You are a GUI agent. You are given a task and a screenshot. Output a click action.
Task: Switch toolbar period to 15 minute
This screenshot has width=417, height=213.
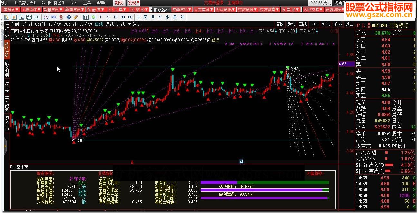tap(115, 17)
